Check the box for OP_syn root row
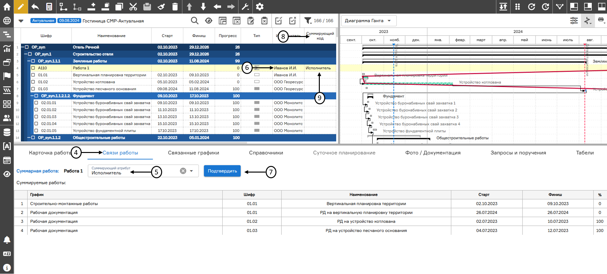This screenshot has width=607, height=274. [x=27, y=47]
